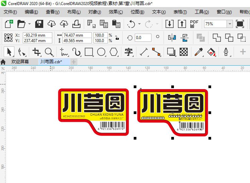Click the Paste clipboard icon
This screenshot has width=250, height=183.
coord(116,24)
